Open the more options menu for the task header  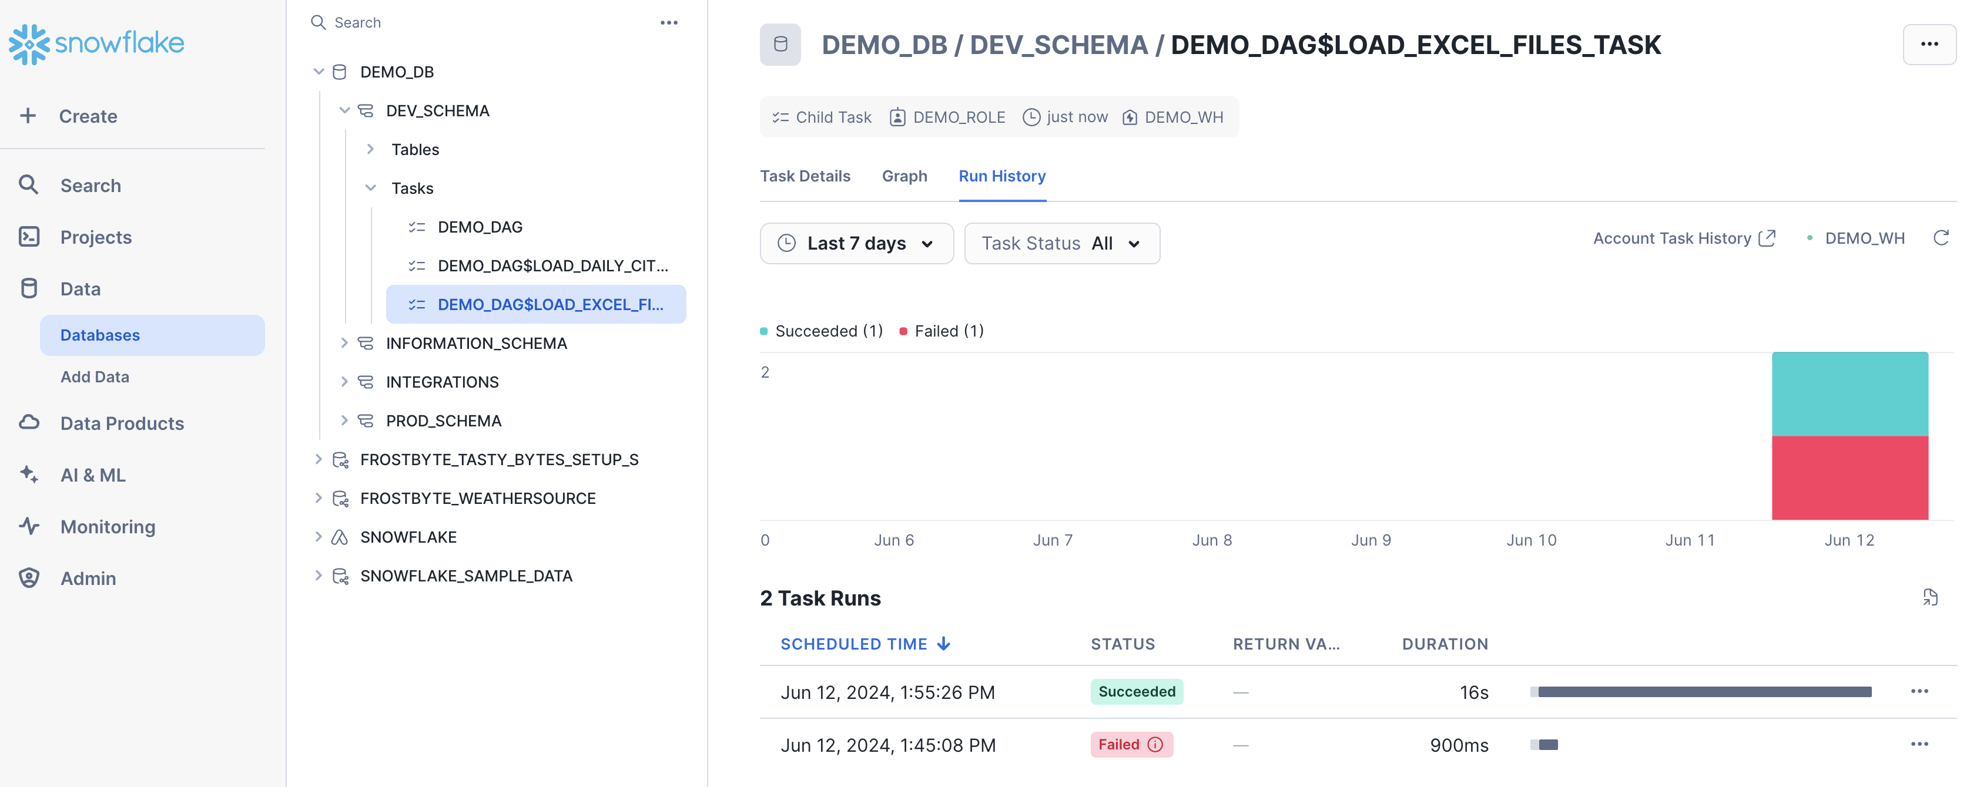pyautogui.click(x=1929, y=44)
